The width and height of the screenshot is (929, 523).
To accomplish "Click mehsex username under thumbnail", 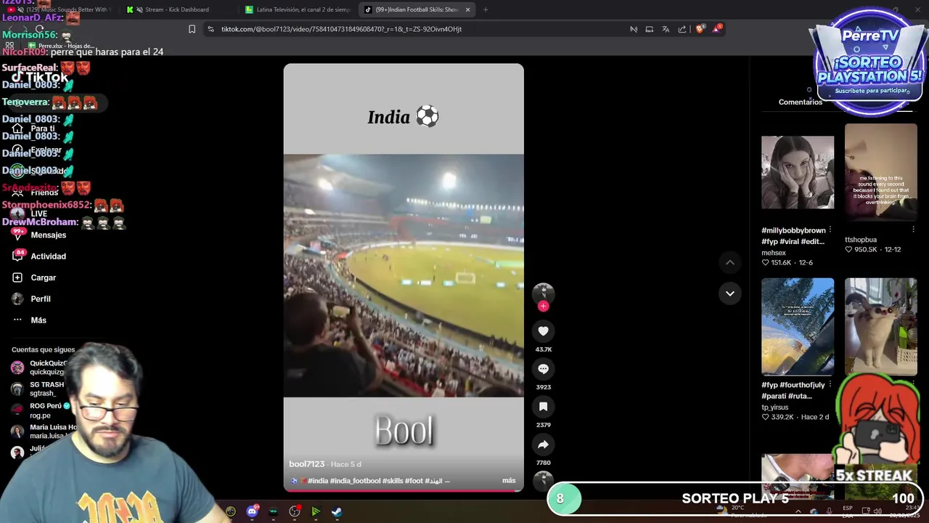I will point(774,253).
